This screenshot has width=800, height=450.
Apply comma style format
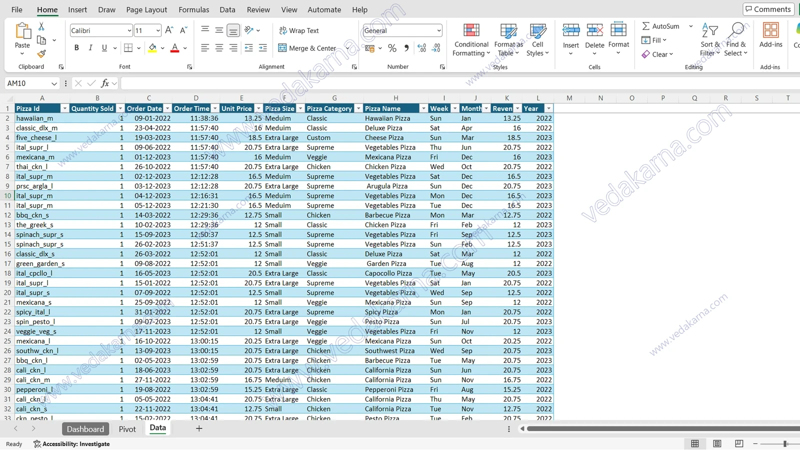406,48
